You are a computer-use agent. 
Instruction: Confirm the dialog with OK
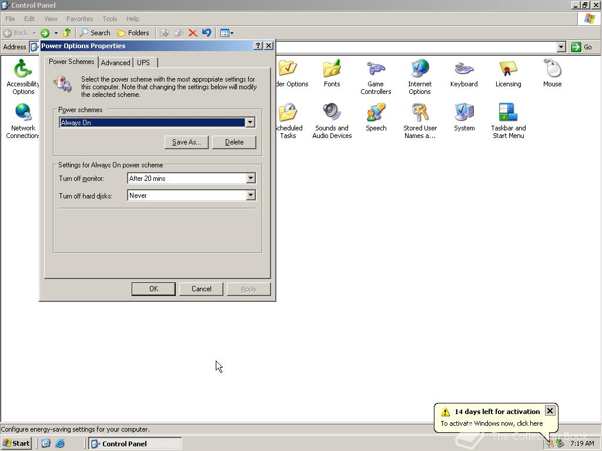[x=153, y=289]
